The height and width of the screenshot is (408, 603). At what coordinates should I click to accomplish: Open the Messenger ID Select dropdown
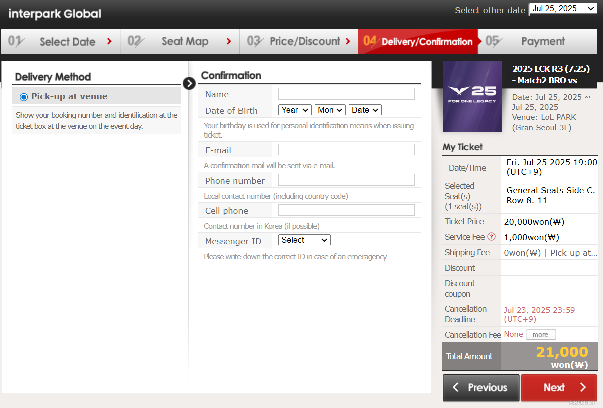point(304,240)
